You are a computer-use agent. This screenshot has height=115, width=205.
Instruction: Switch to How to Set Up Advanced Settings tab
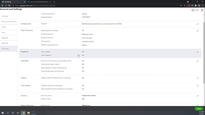click(39, 2)
